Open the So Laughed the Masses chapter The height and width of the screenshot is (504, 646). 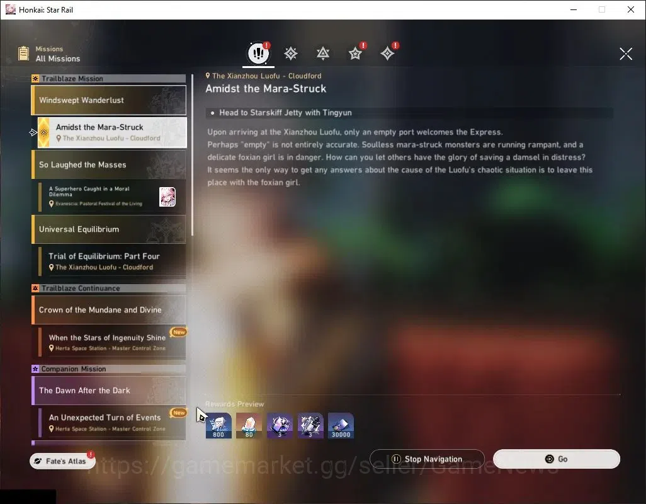[109, 164]
